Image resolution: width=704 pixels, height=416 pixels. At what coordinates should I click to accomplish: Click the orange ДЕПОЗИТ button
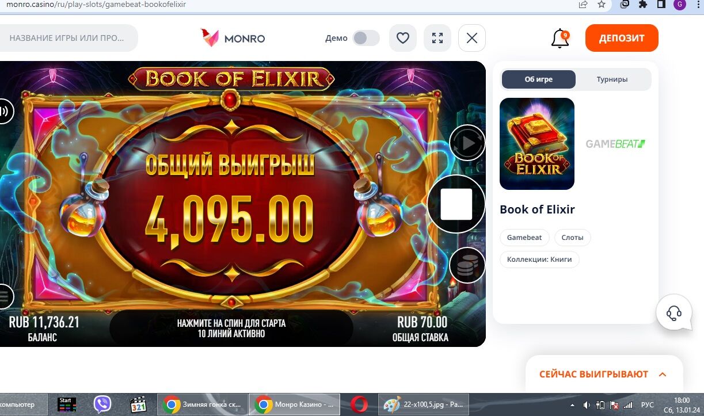point(622,38)
